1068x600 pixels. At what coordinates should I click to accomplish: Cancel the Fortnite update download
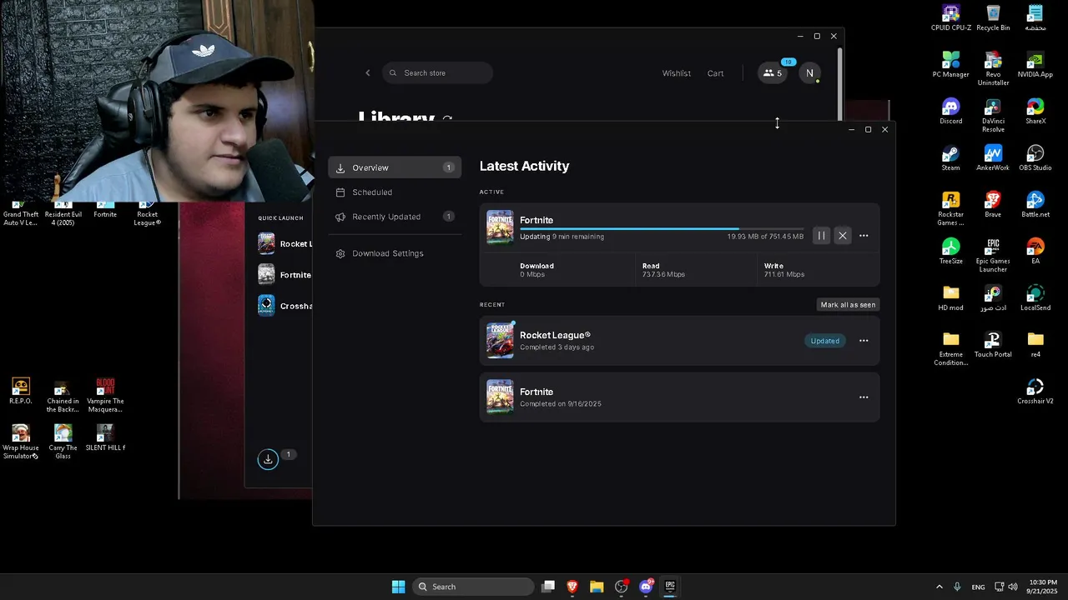point(843,236)
